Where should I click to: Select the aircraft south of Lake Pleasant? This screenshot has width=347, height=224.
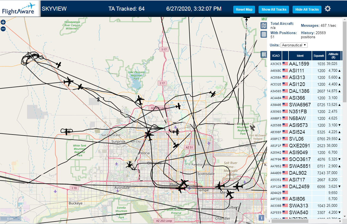(x=140, y=100)
